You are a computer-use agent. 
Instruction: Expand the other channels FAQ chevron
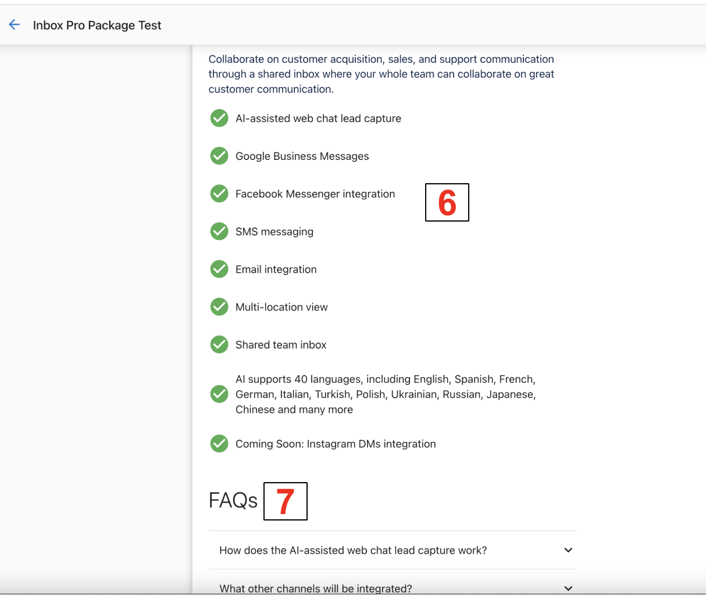568,588
